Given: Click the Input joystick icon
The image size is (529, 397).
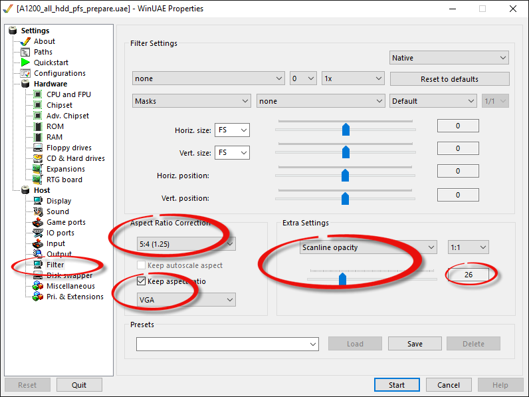Looking at the screenshot, I should [x=38, y=243].
